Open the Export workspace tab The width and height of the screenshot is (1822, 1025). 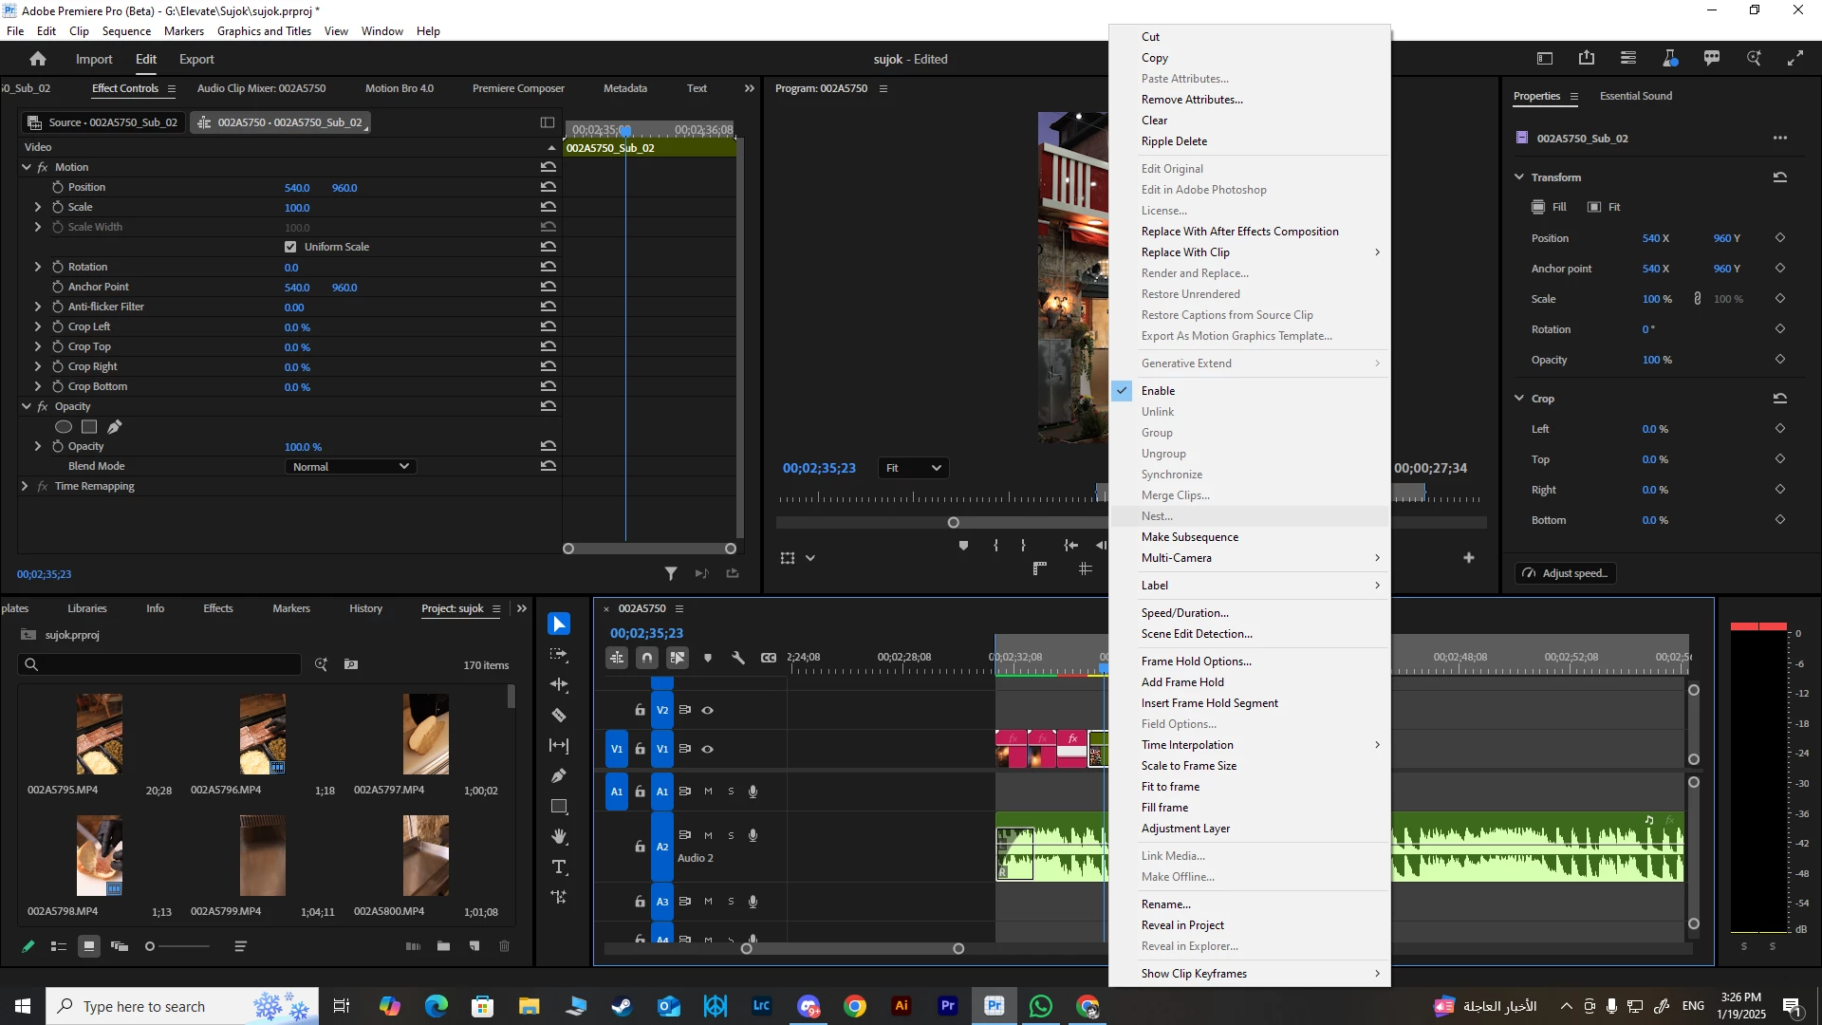tap(196, 59)
